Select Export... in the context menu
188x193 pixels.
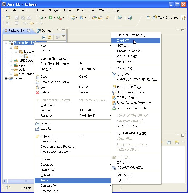[x=73, y=128]
